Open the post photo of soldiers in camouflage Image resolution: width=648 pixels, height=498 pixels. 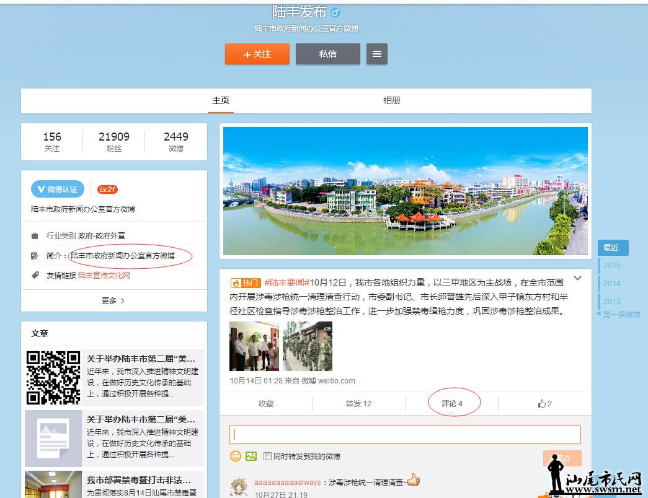point(308,346)
